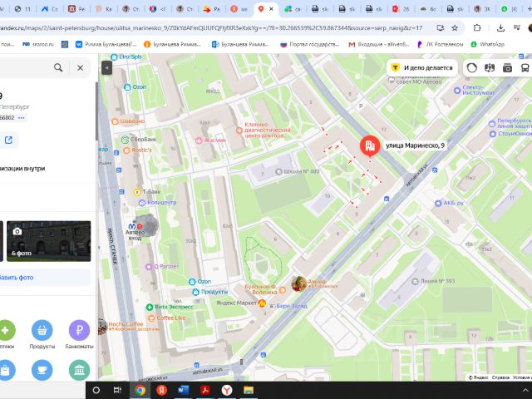Bookmark this page with the star icon
This screenshot has width=532, height=399.
coord(455,27)
